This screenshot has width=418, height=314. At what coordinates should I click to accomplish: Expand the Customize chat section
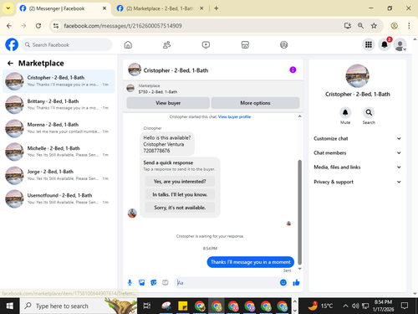coord(358,138)
